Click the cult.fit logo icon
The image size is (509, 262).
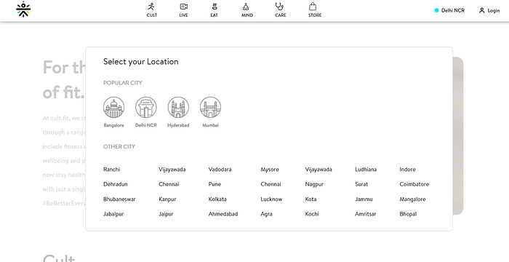(x=23, y=9)
